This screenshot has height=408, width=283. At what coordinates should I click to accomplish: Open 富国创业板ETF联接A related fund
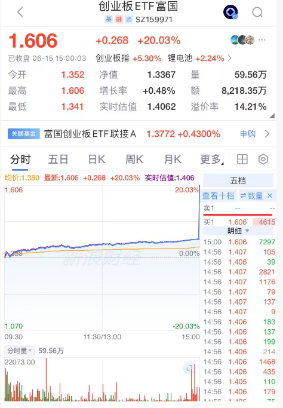click(x=90, y=134)
